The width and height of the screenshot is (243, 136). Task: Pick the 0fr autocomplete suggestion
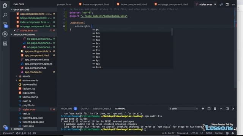tap(132, 47)
